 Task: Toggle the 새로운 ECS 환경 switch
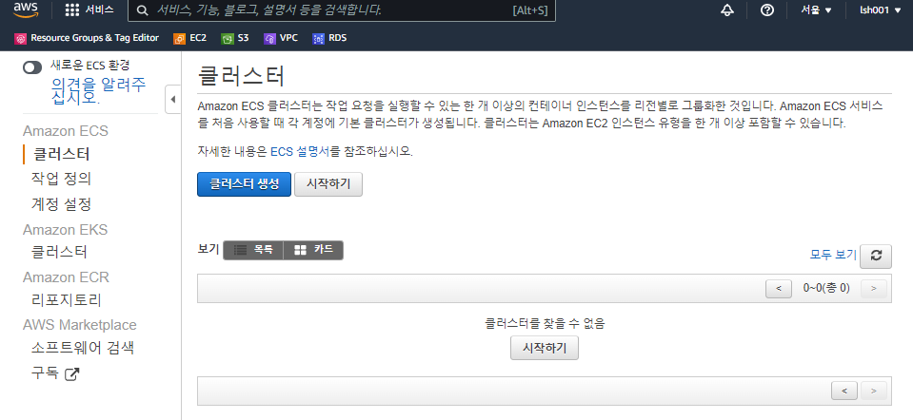32,67
